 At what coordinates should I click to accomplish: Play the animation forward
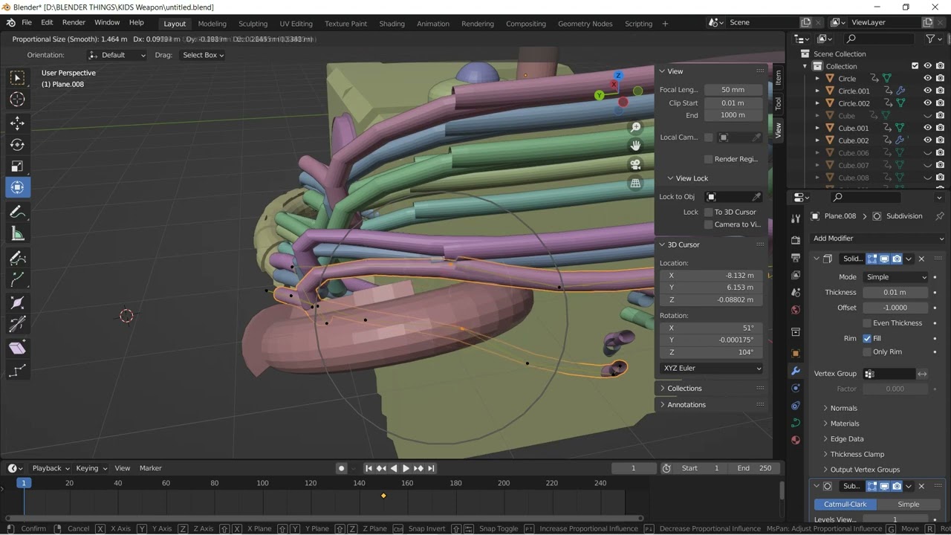[x=406, y=468]
